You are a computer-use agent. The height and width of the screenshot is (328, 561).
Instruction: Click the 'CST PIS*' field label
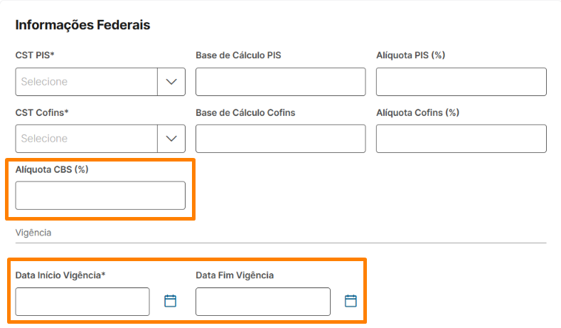[x=35, y=55]
